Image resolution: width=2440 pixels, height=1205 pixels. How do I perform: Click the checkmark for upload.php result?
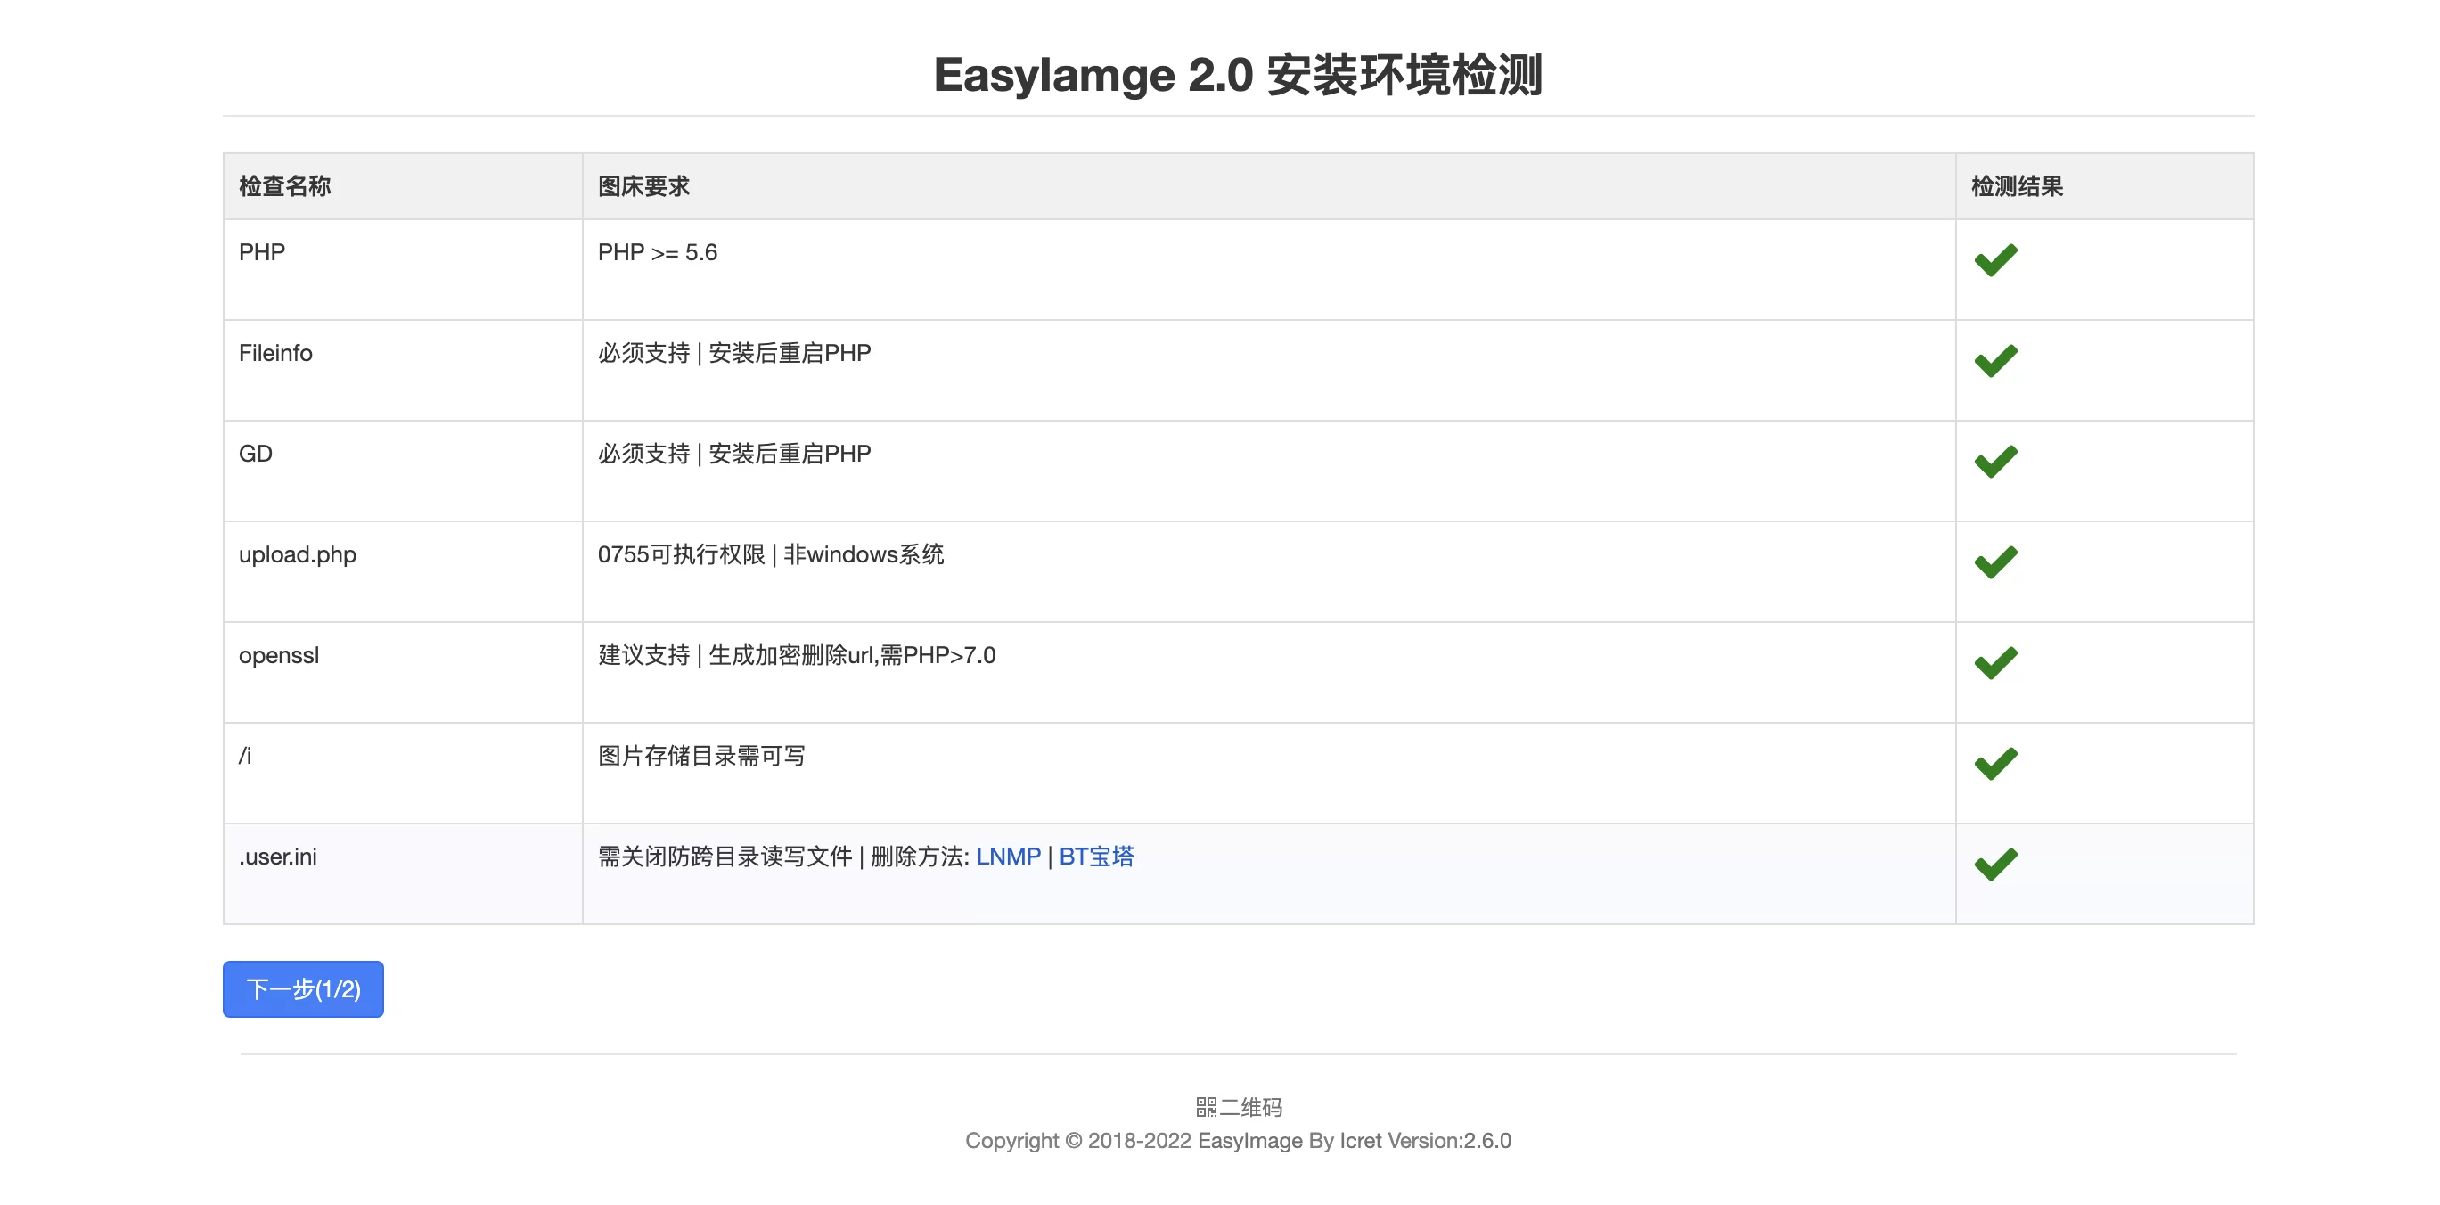1997,560
